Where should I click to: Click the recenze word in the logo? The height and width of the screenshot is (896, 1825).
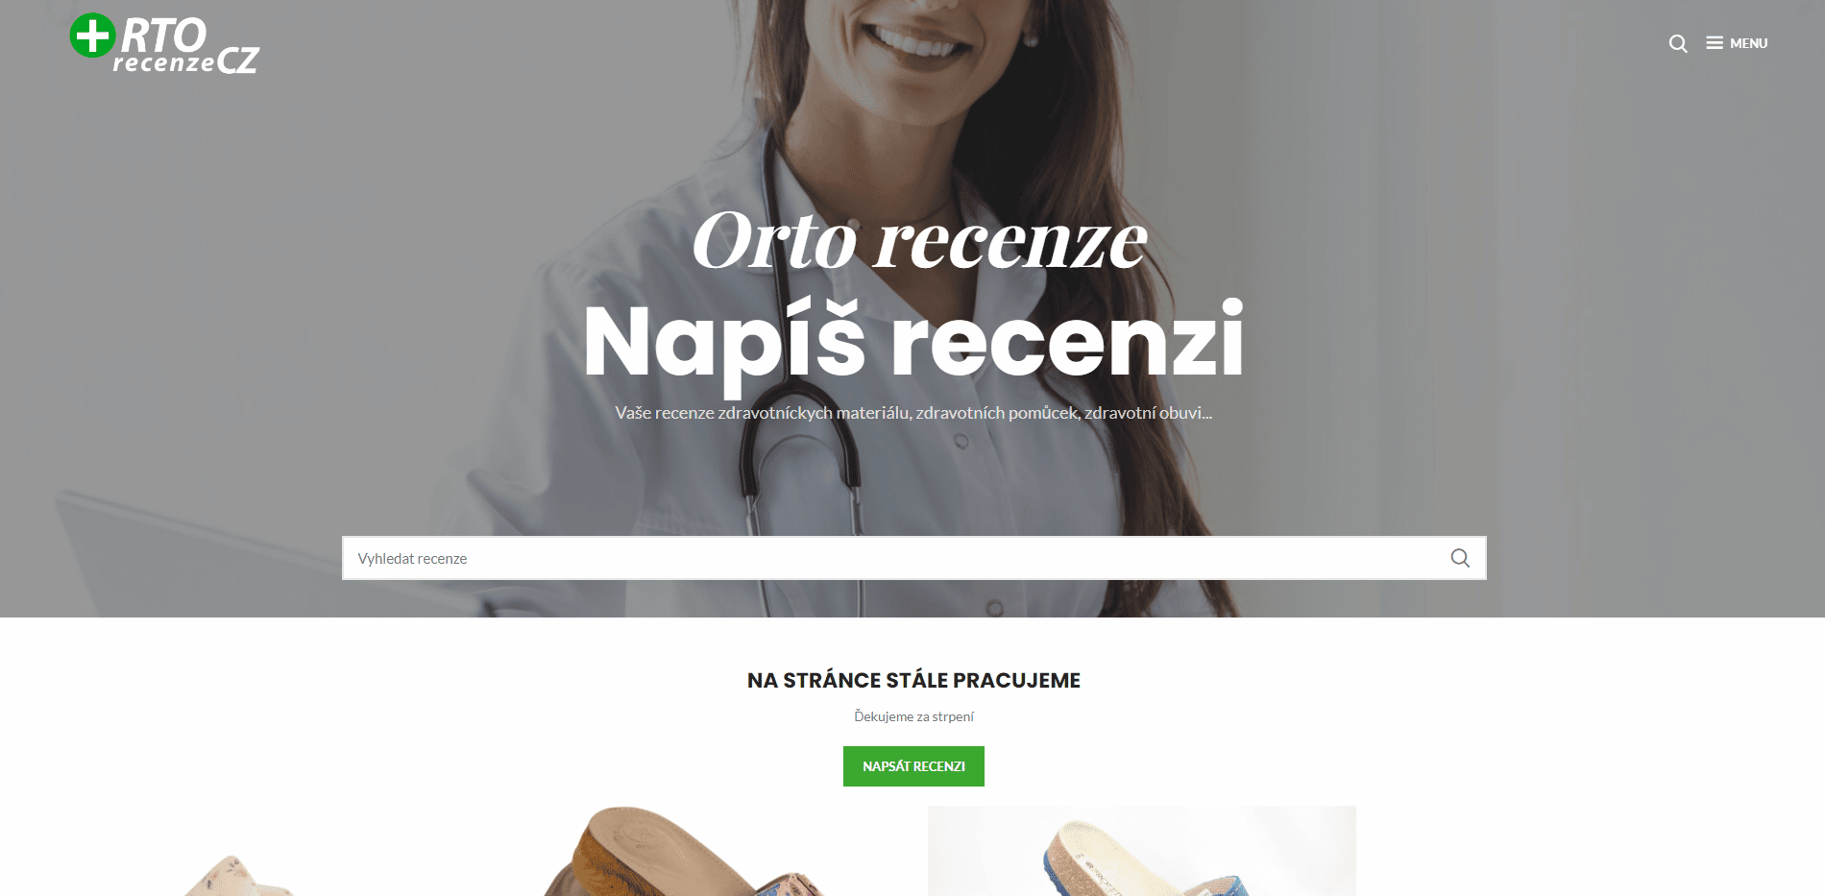tap(163, 63)
